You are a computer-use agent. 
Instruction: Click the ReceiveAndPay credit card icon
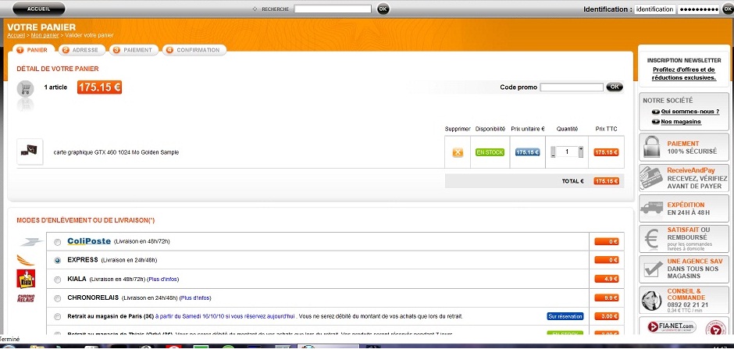click(x=652, y=178)
